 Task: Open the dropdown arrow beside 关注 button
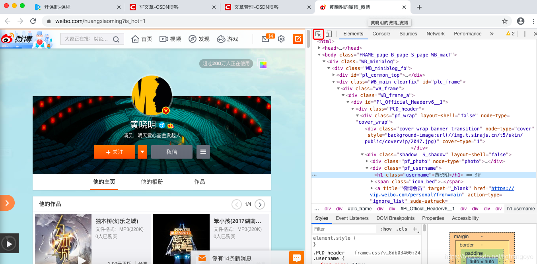click(142, 152)
